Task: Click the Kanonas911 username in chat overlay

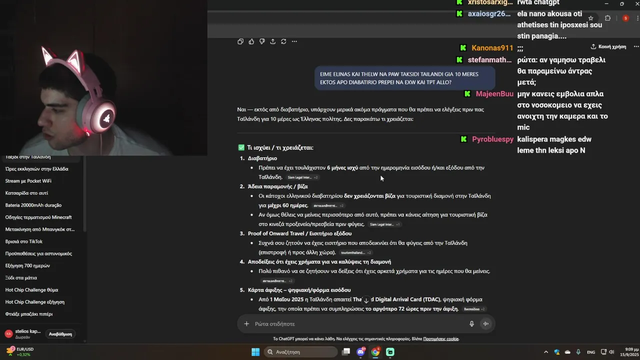Action: (x=492, y=48)
